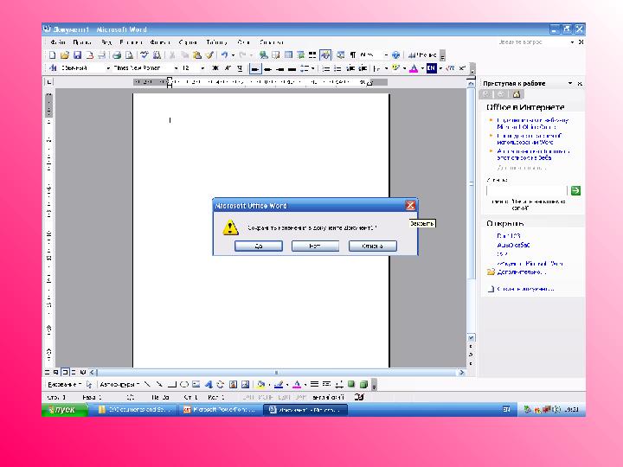Open the Style dropdown
This screenshot has height=467, width=623.
(107, 68)
